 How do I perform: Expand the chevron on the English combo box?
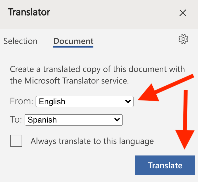[x=128, y=102]
